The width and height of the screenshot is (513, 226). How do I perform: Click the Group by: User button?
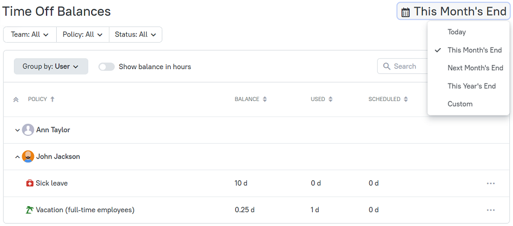point(51,67)
